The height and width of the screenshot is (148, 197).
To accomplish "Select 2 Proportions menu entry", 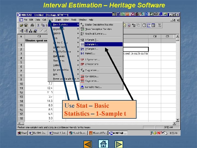I will [x=102, y=64].
